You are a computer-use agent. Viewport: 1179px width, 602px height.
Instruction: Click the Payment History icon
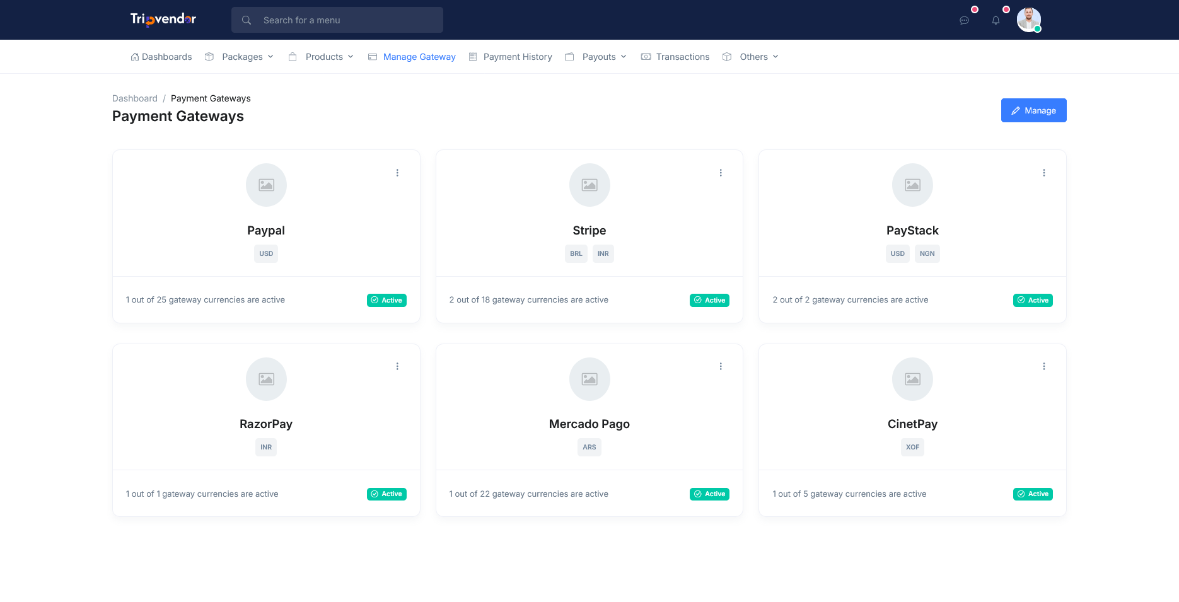pos(473,57)
